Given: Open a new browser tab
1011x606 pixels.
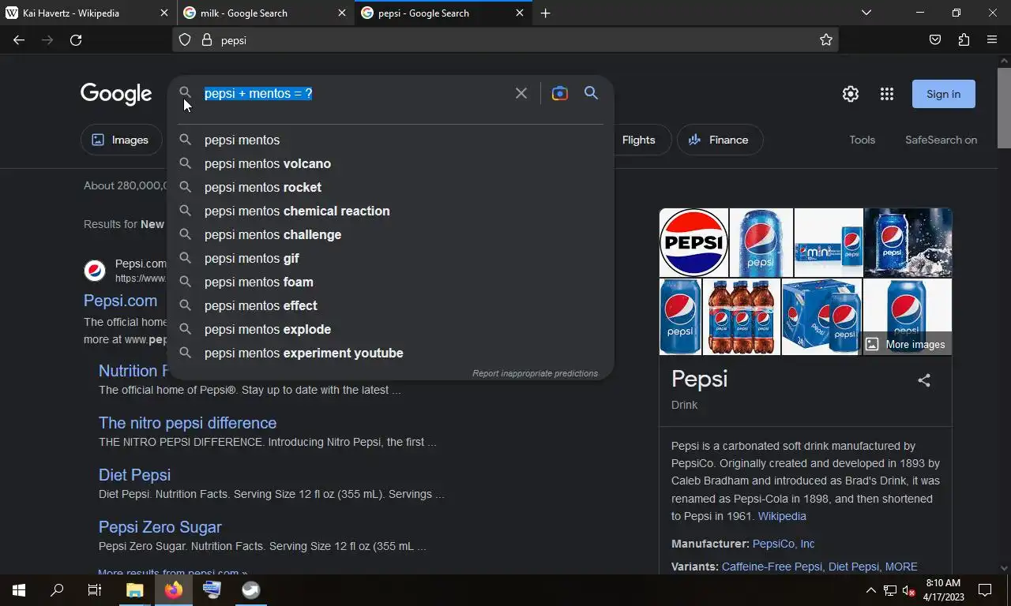Looking at the screenshot, I should [545, 13].
